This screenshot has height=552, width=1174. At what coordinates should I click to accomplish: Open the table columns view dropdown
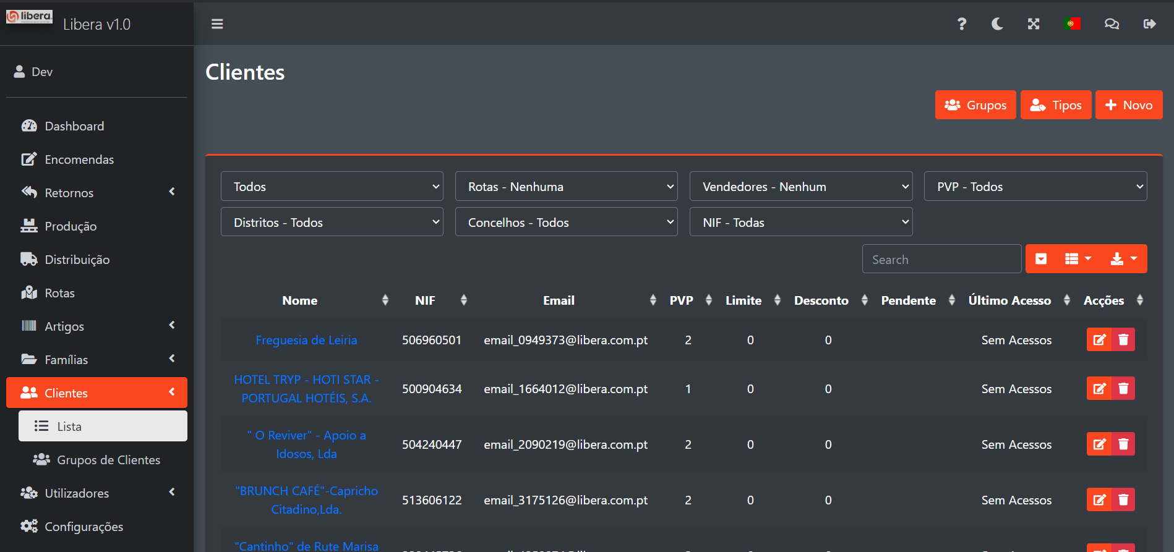pyautogui.click(x=1078, y=259)
